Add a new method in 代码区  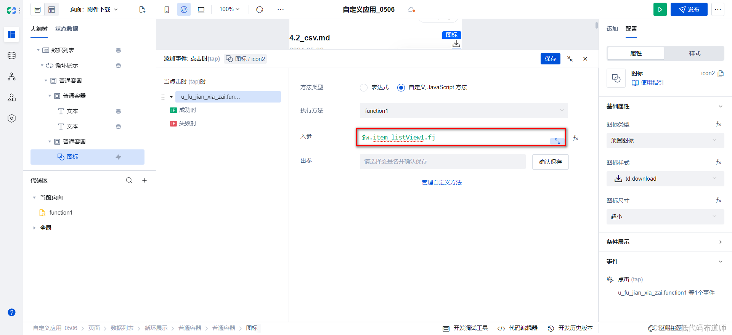pos(144,180)
